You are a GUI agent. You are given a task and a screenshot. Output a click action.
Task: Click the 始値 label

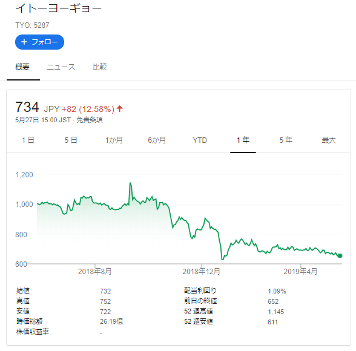click(x=23, y=290)
